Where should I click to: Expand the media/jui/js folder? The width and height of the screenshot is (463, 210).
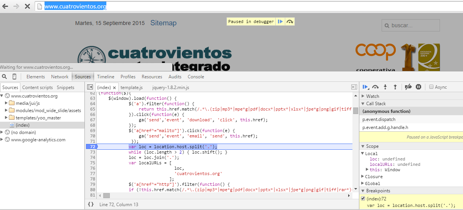pyautogui.click(x=6, y=103)
